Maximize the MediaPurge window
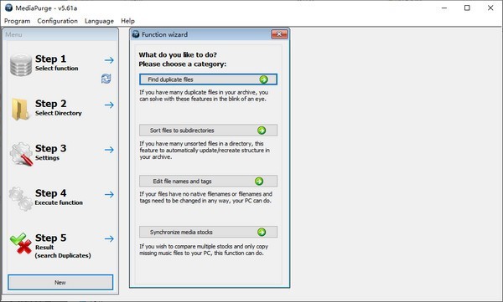Image resolution: width=503 pixels, height=302 pixels. [467, 8]
